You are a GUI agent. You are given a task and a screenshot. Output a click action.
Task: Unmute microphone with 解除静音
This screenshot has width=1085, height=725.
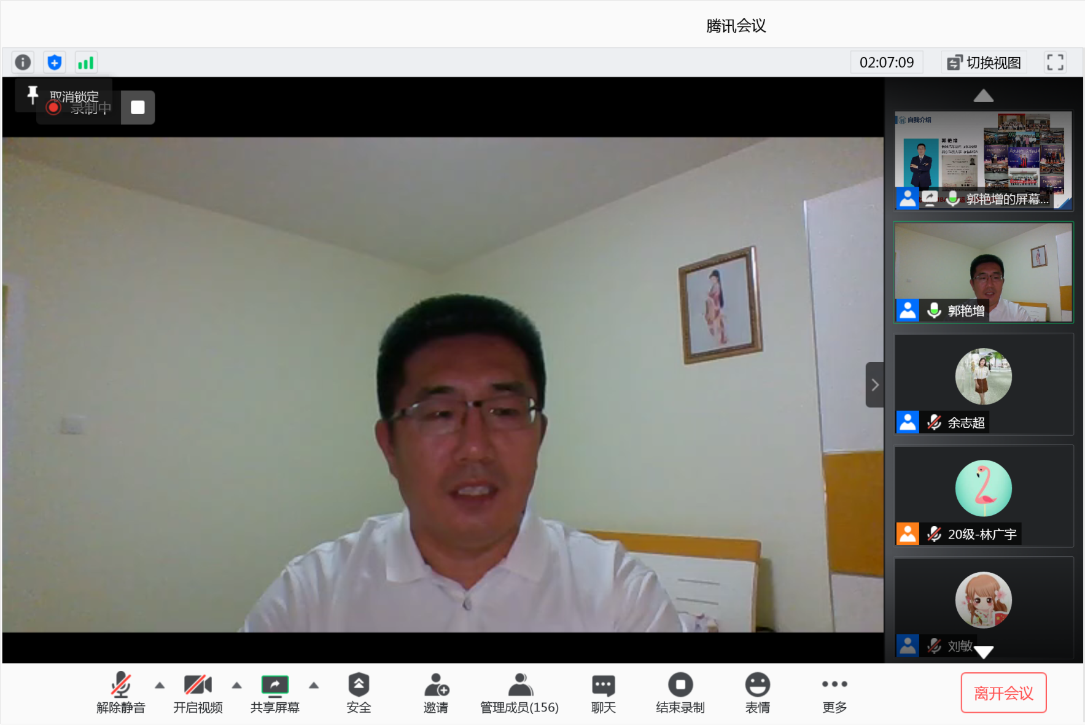(x=120, y=693)
